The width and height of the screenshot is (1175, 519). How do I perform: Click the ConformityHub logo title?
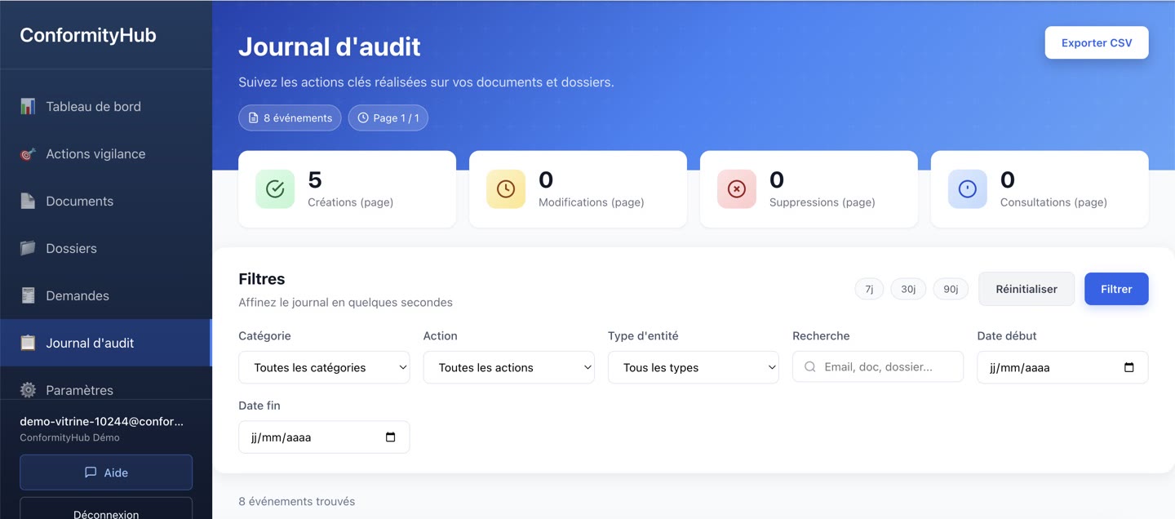(88, 35)
